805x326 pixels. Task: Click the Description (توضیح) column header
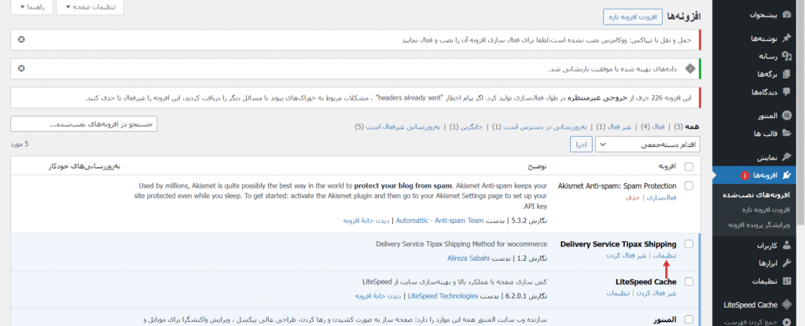click(x=537, y=167)
